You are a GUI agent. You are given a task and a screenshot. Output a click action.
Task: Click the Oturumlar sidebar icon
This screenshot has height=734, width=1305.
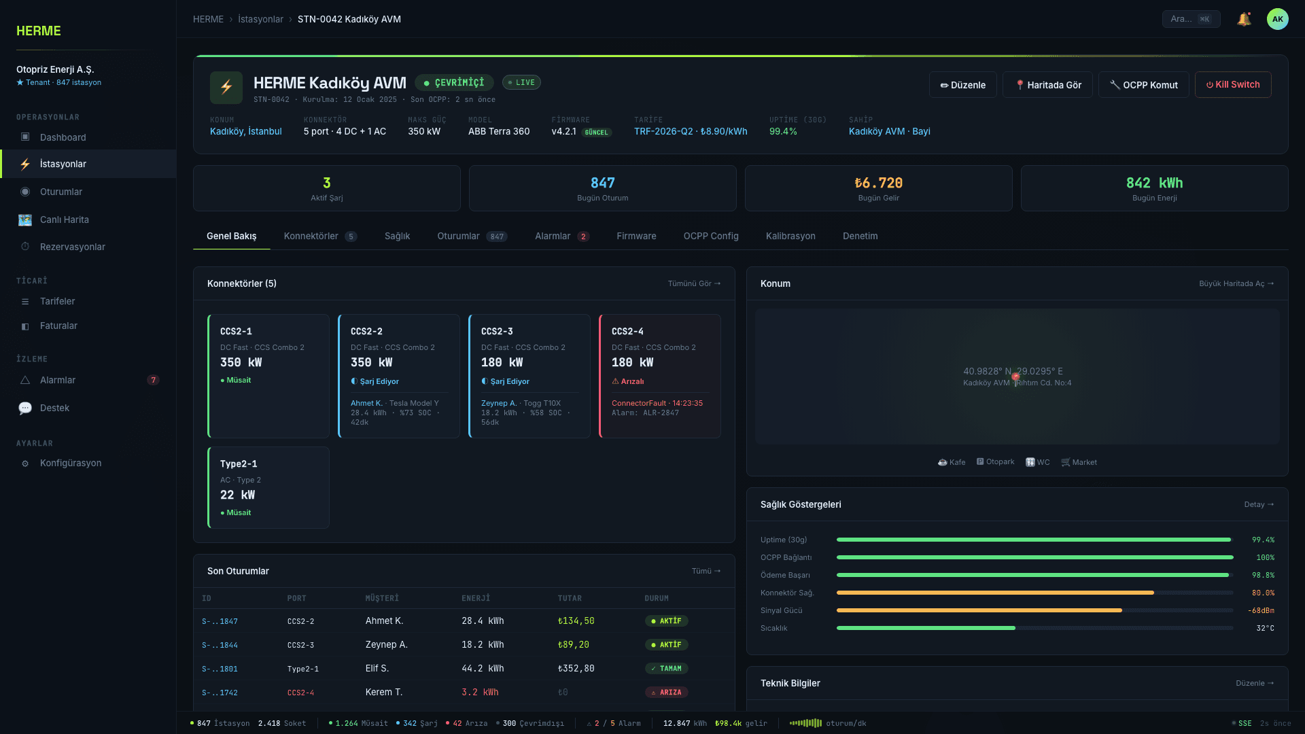point(25,192)
